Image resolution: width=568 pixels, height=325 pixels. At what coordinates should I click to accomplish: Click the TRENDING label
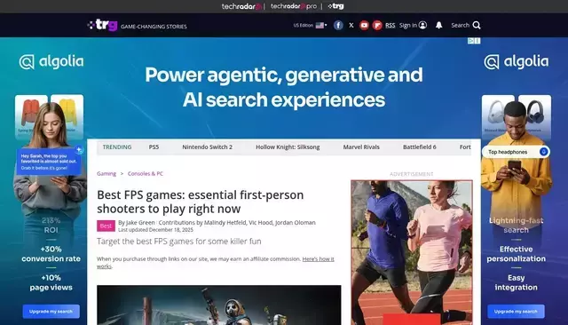pos(117,147)
